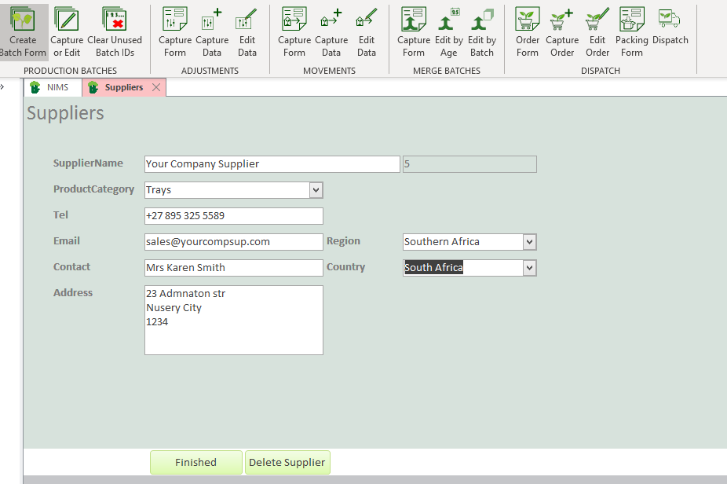This screenshot has width=727, height=484.
Task: Select the Suppliers tab
Action: [123, 87]
